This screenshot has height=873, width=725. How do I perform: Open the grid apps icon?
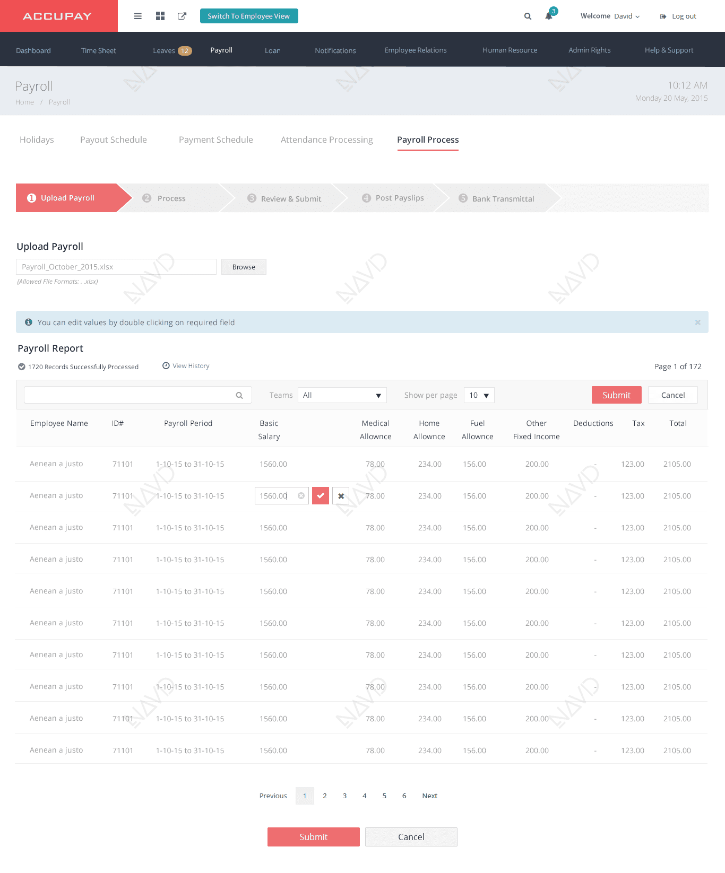160,16
